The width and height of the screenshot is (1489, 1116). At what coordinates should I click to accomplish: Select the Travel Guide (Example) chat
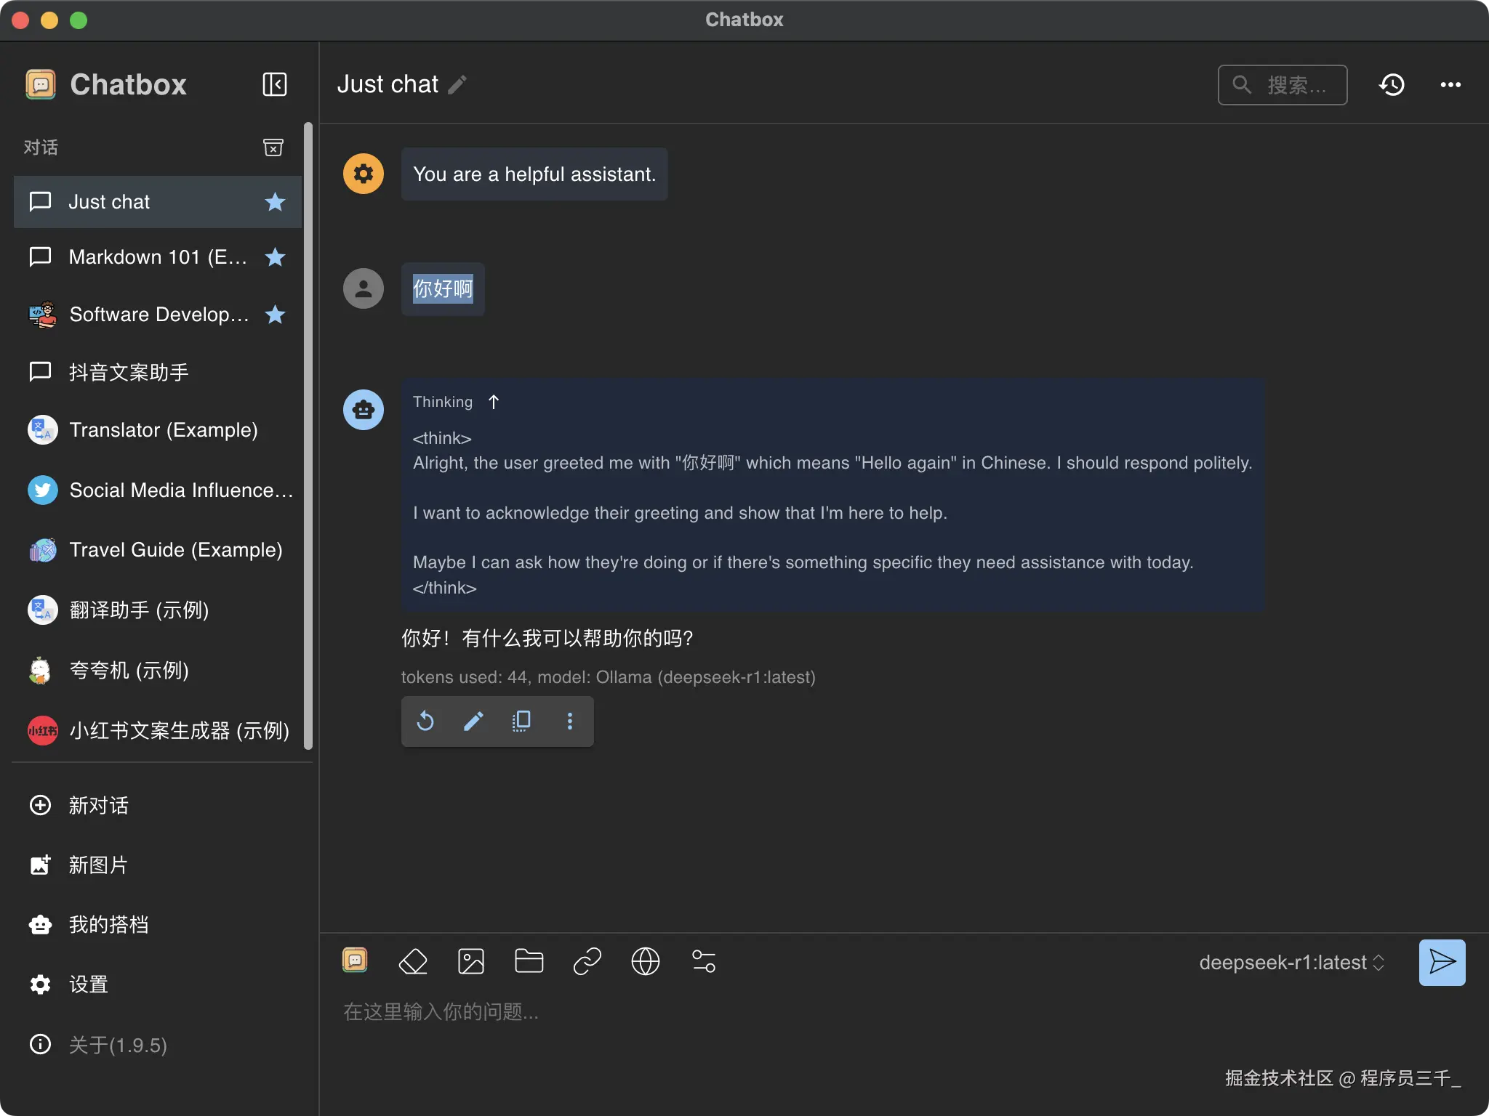click(x=175, y=550)
